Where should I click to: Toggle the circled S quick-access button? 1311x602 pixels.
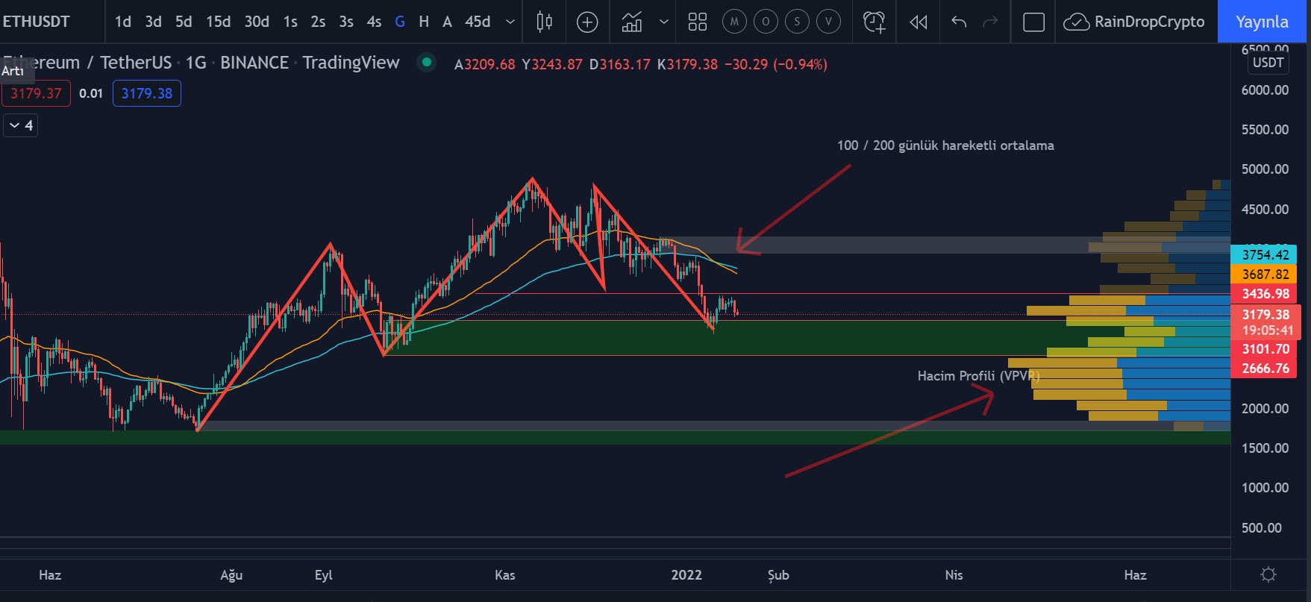click(x=797, y=22)
